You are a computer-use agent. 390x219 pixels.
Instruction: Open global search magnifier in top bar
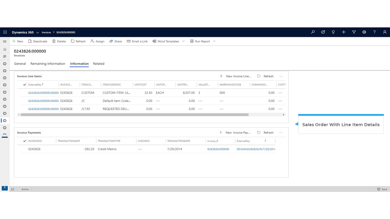point(313,32)
